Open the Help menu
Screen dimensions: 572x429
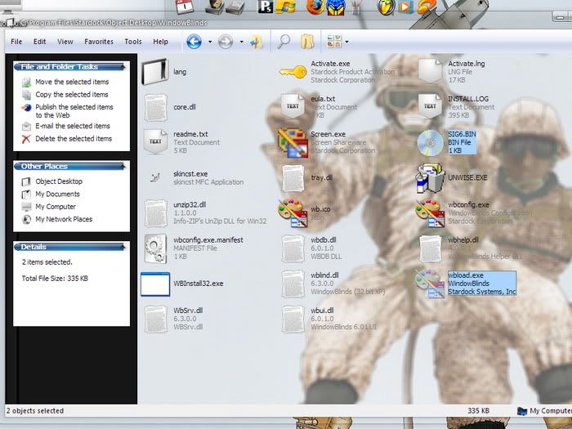tap(160, 42)
